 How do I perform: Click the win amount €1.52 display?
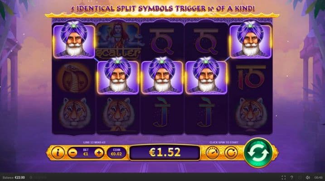[x=165, y=152]
